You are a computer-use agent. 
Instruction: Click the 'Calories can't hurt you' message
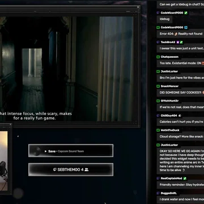[180, 122]
